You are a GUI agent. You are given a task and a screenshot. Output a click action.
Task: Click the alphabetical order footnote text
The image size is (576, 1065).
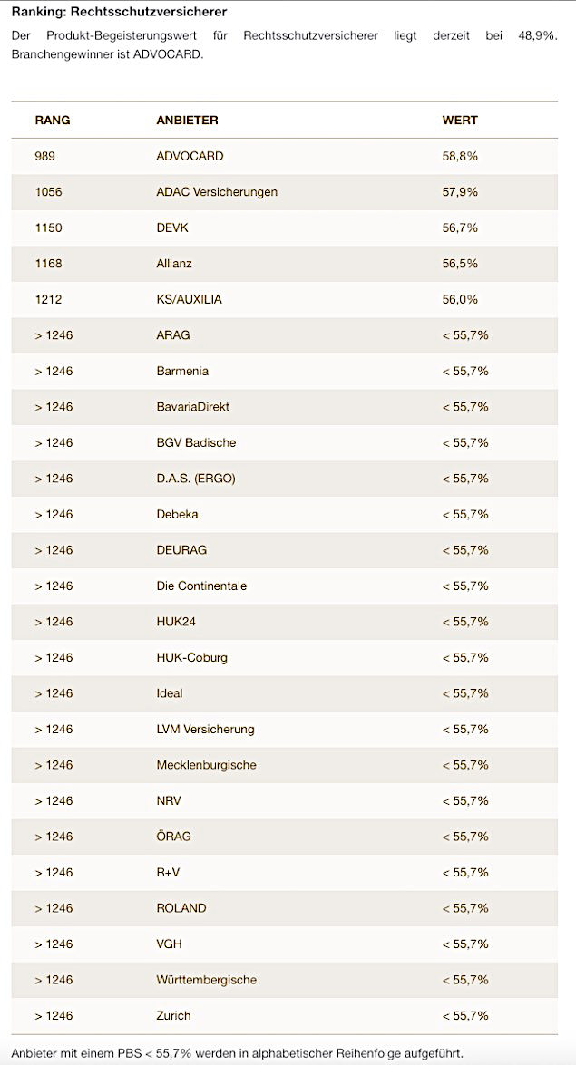[237, 1053]
